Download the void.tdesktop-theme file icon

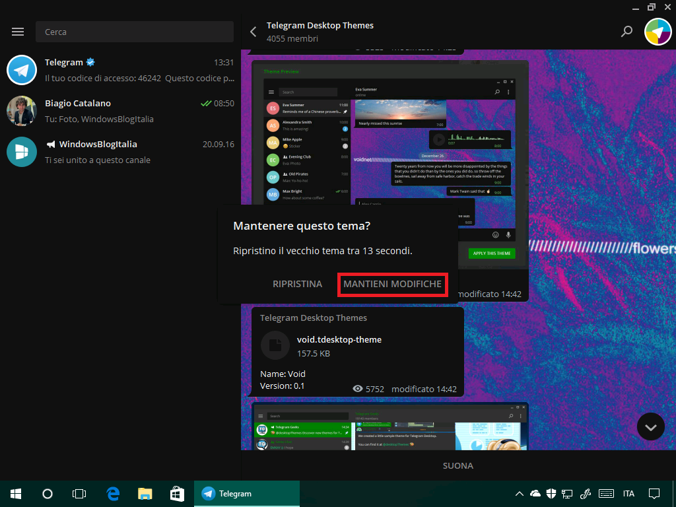click(x=275, y=345)
